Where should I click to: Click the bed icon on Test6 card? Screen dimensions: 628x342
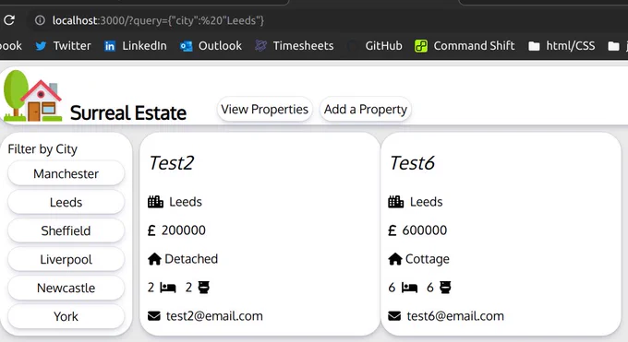click(409, 288)
